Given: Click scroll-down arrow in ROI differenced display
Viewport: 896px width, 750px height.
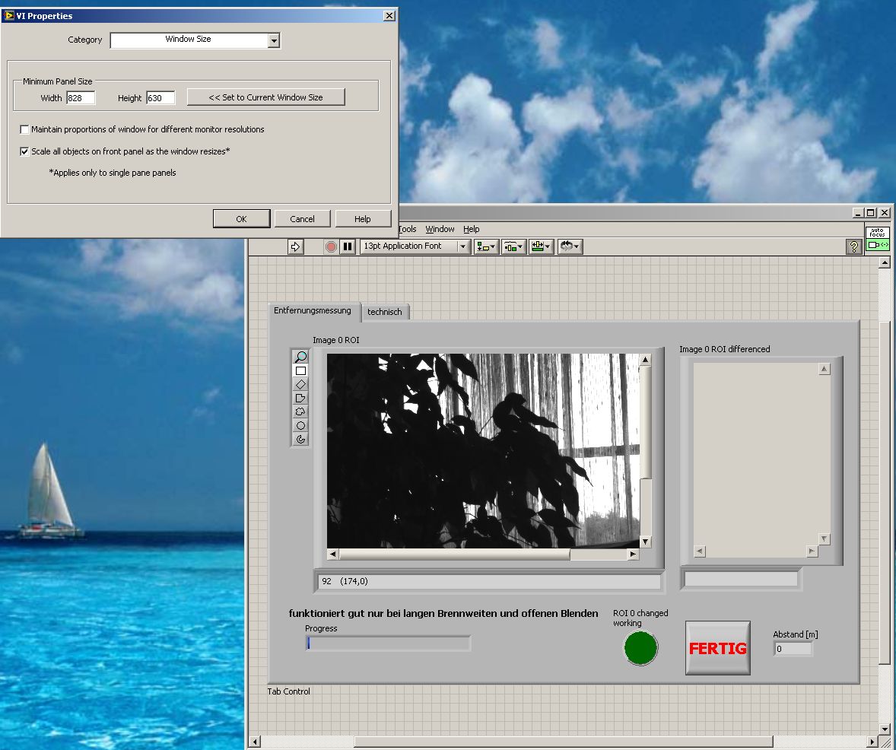Looking at the screenshot, I should [x=824, y=539].
